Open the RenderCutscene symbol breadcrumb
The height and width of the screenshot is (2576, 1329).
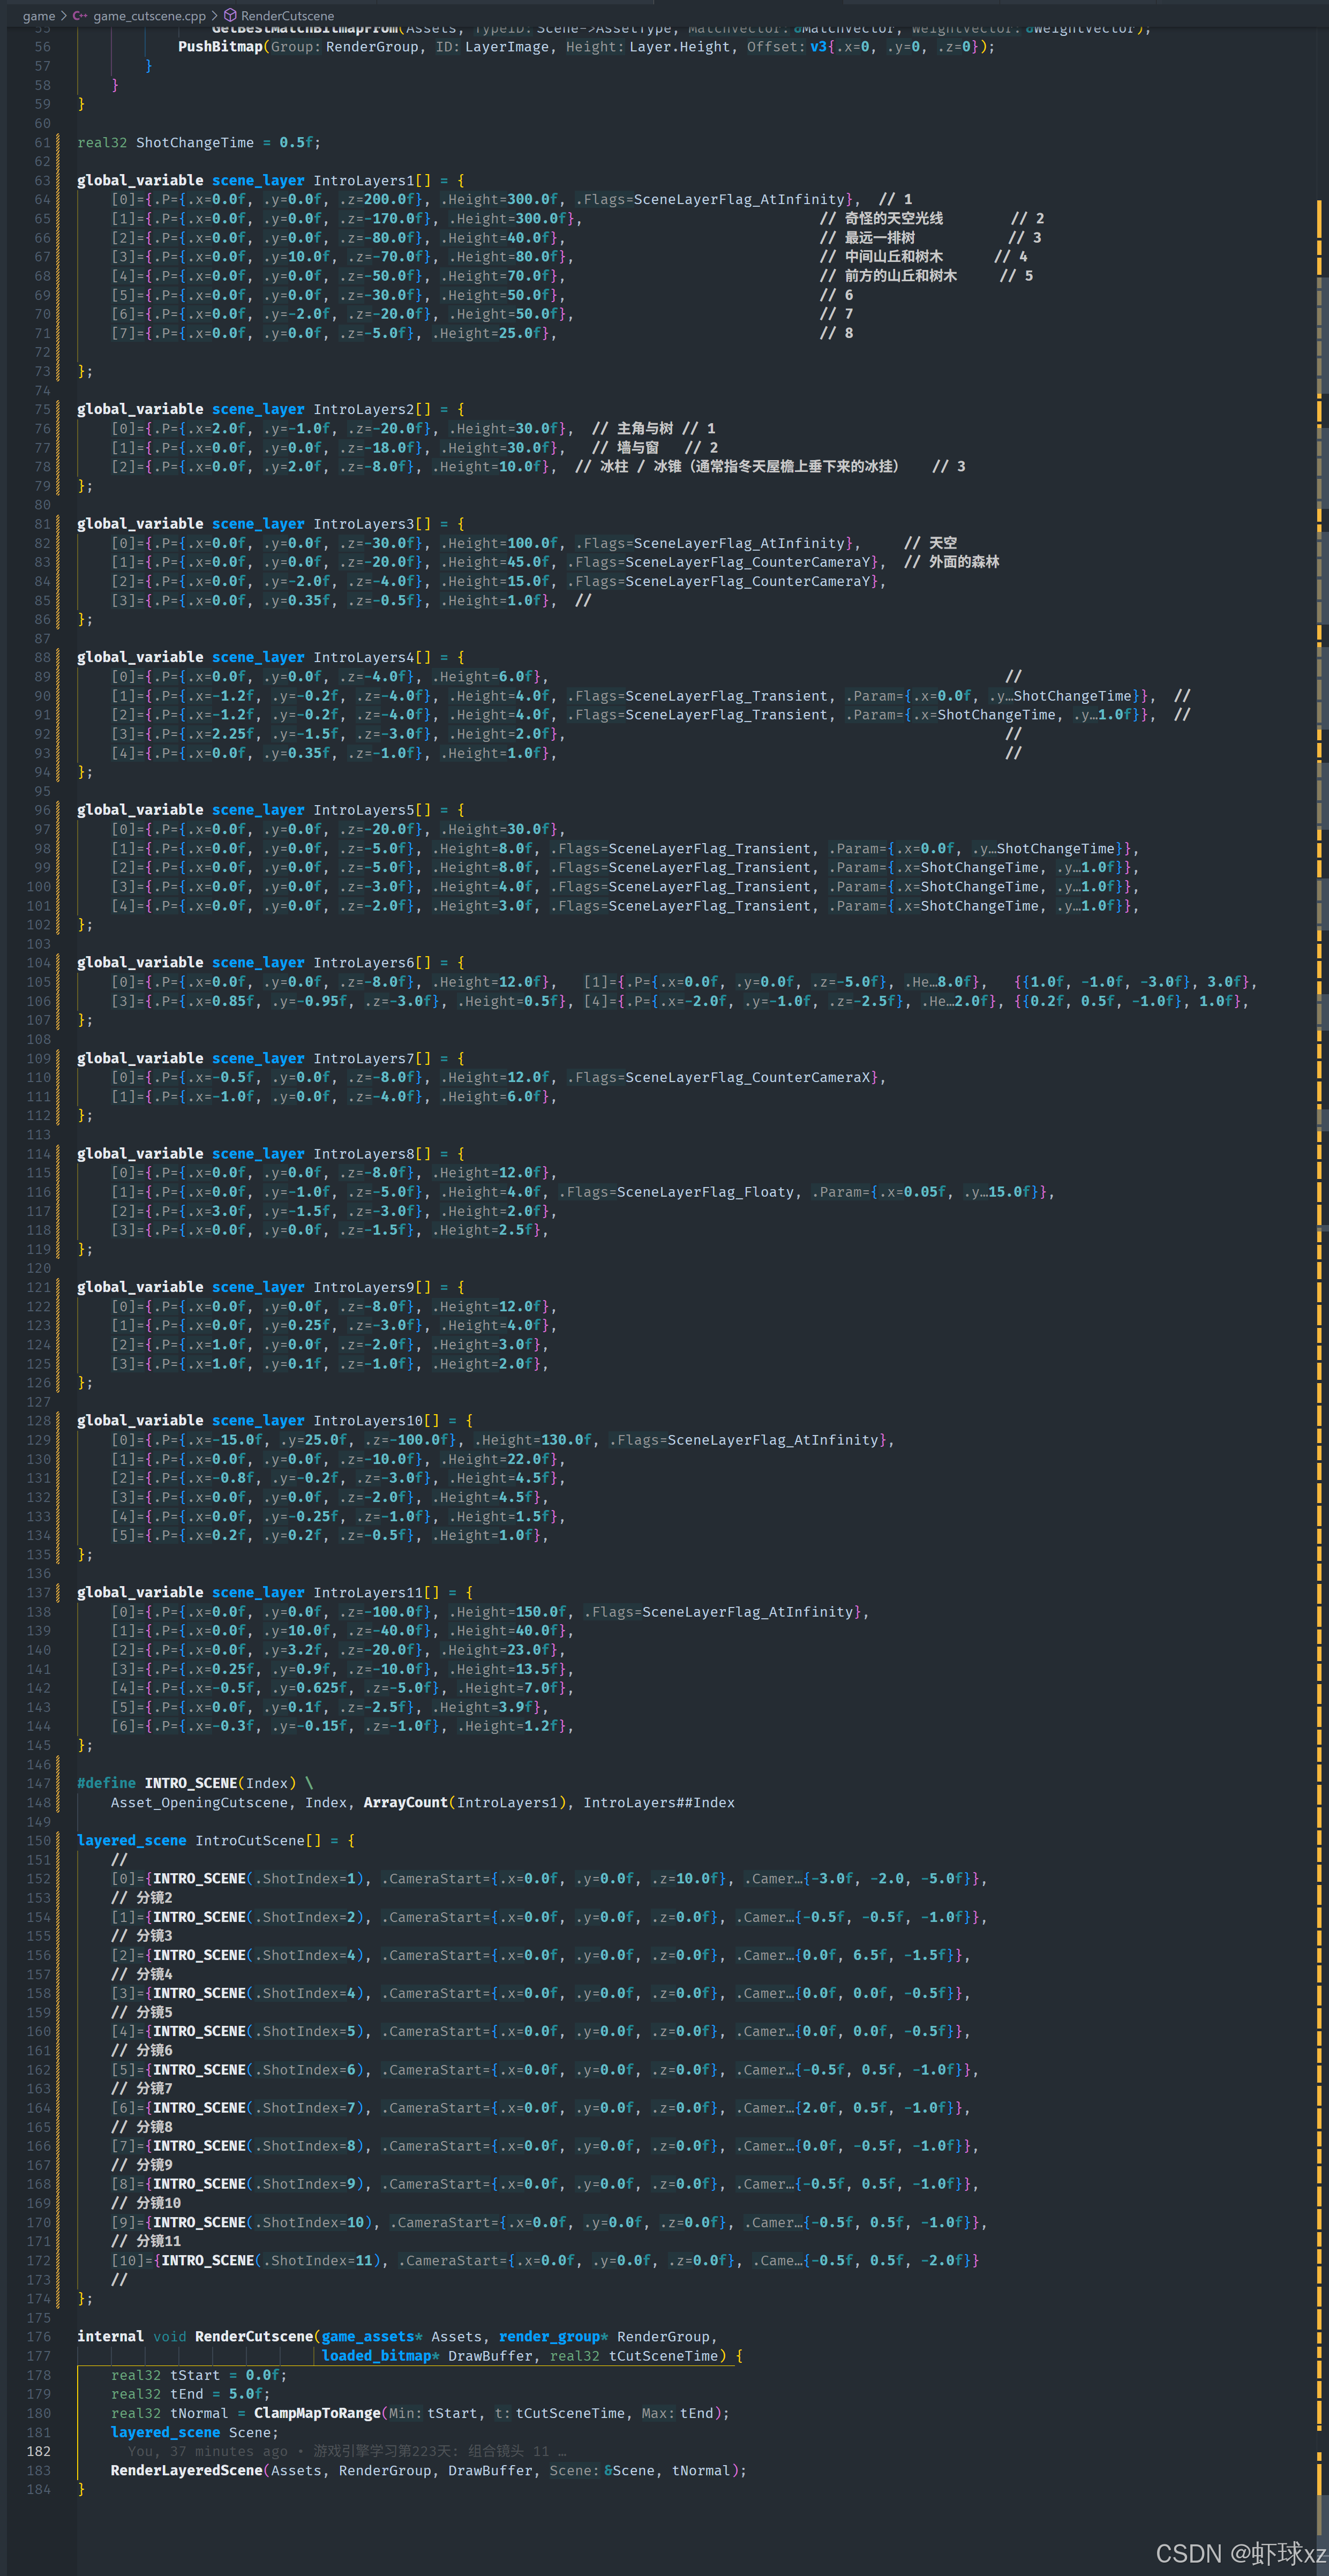click(x=287, y=16)
